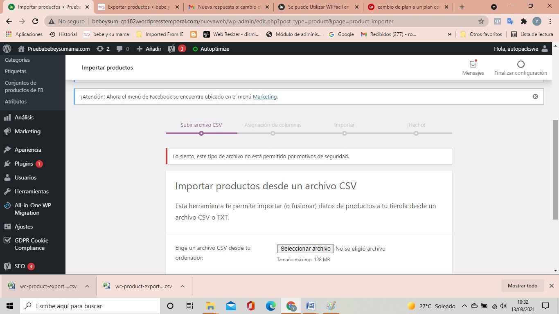Viewport: 559px width, 314px height.
Task: Open a new browser tab
Action: coord(462,7)
